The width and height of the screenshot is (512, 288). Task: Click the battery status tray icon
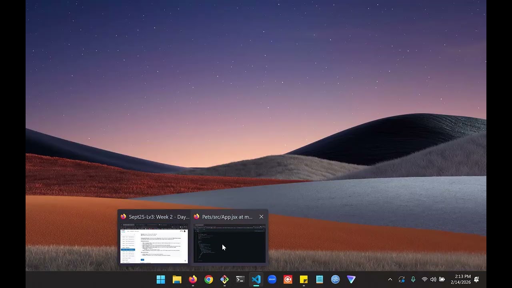pos(442,280)
